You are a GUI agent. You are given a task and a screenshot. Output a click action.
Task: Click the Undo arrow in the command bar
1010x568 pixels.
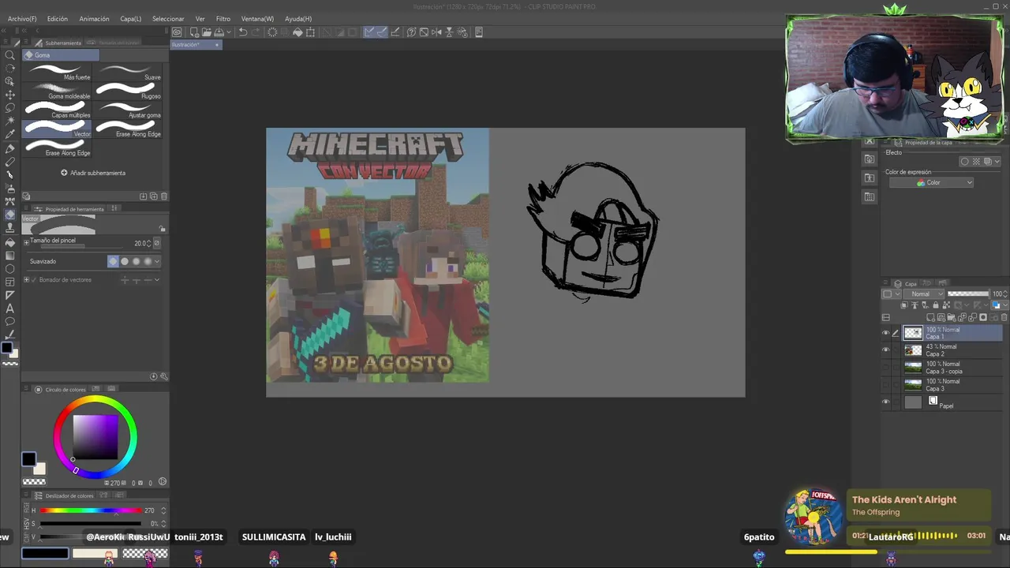pyautogui.click(x=243, y=32)
